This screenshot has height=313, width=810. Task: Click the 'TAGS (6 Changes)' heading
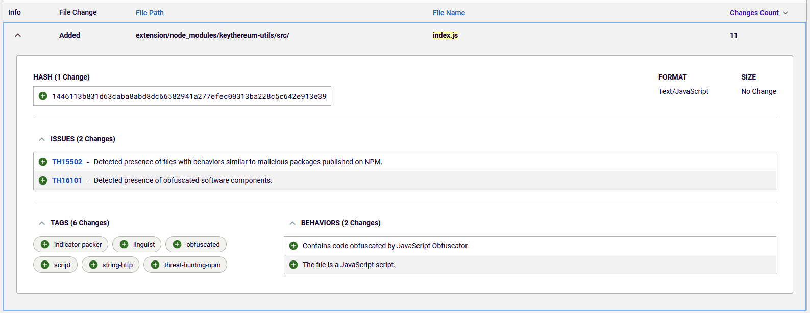(80, 223)
